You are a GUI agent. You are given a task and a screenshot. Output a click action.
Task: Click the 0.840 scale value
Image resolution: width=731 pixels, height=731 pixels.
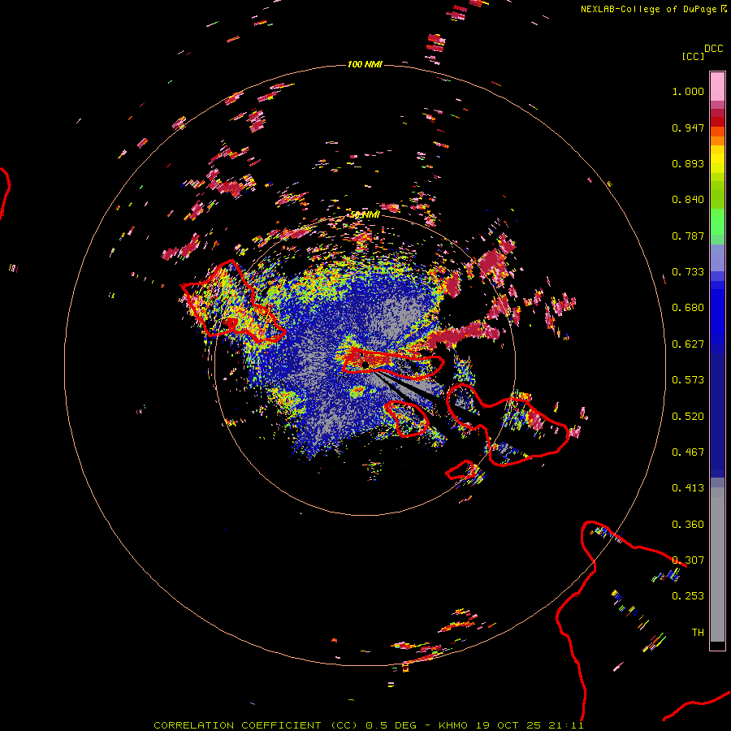point(688,200)
